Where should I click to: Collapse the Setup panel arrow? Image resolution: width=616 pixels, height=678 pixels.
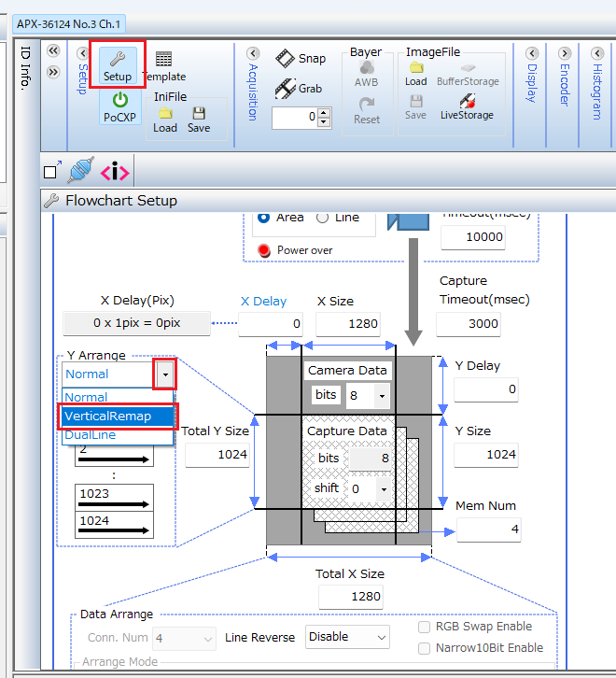pos(82,53)
